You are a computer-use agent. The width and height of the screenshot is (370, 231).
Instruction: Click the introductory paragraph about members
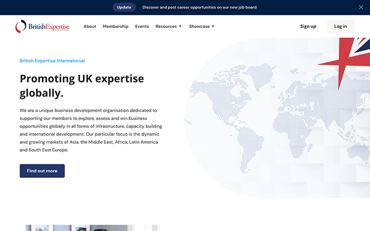pos(91,130)
